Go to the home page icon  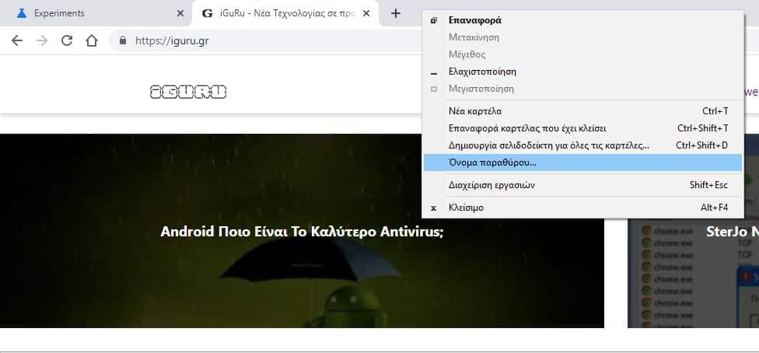(x=92, y=40)
